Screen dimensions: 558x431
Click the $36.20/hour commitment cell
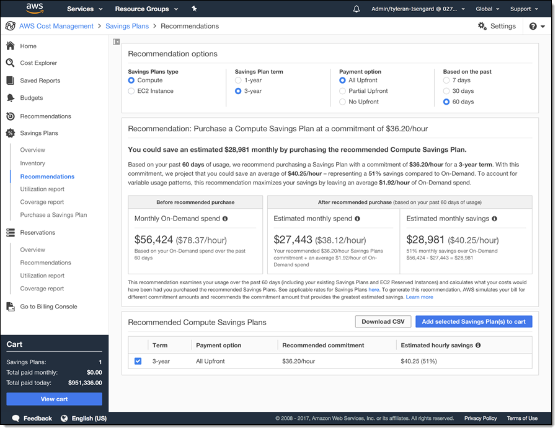point(299,361)
